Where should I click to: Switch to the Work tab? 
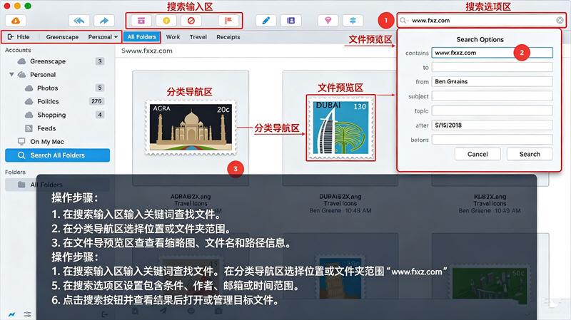[173, 37]
